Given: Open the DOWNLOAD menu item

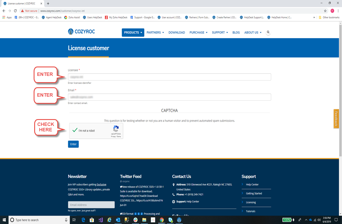Looking at the screenshot, I should coord(177,32).
